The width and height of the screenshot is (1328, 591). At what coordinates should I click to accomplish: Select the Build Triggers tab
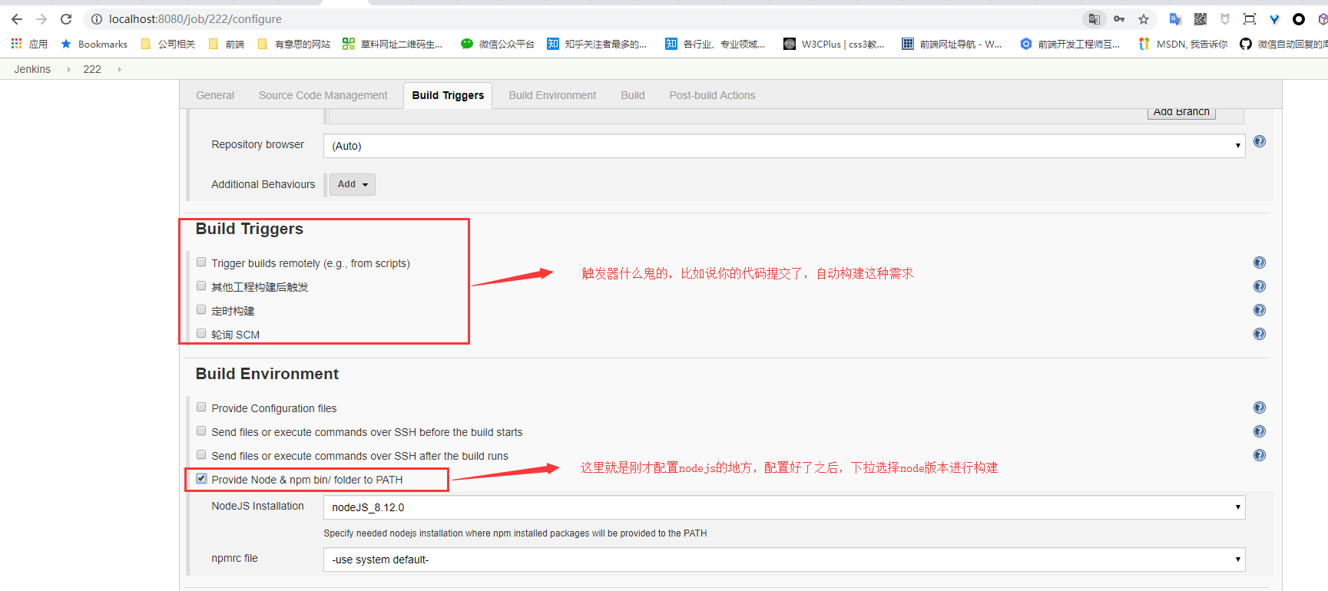448,95
